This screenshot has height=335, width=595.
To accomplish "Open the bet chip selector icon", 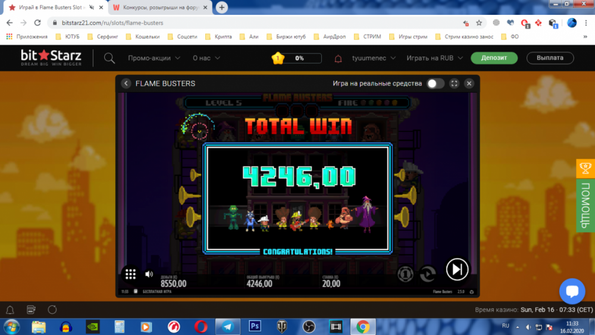I will pos(405,273).
